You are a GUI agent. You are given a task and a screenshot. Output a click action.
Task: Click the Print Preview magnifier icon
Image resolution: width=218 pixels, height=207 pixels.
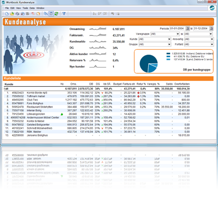pos(22,14)
